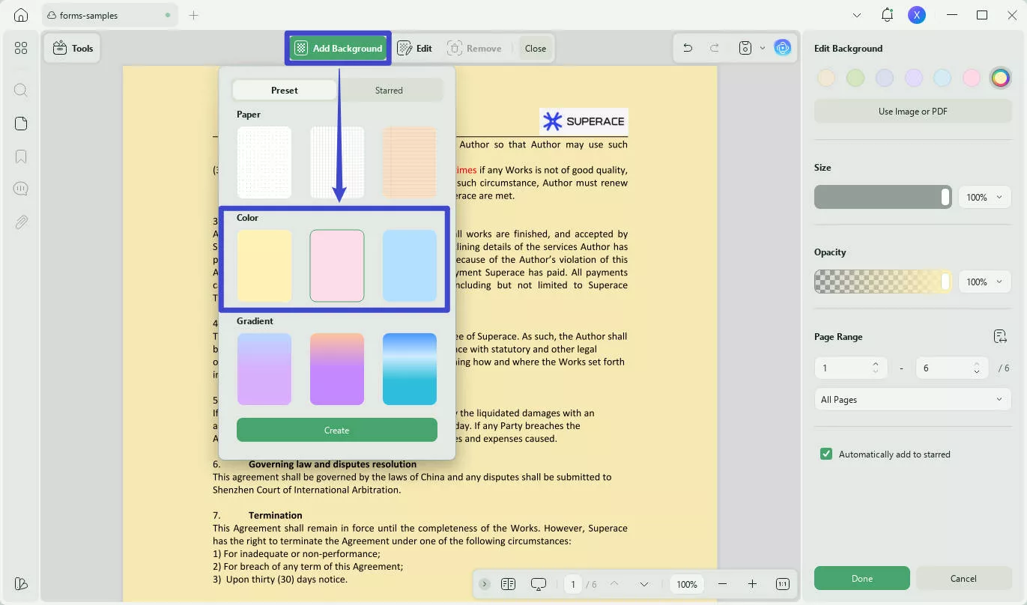
Task: Open the comments panel icon
Action: point(21,189)
